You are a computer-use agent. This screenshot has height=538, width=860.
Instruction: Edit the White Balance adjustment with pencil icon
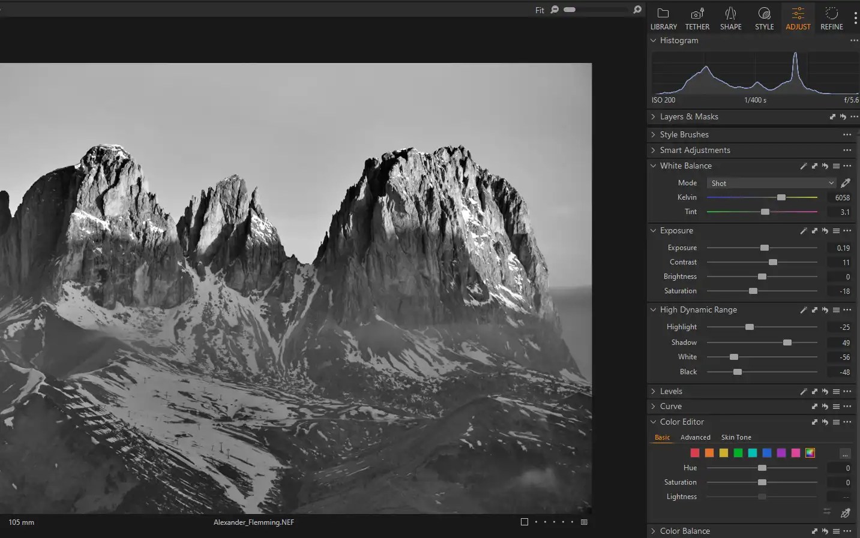804,166
